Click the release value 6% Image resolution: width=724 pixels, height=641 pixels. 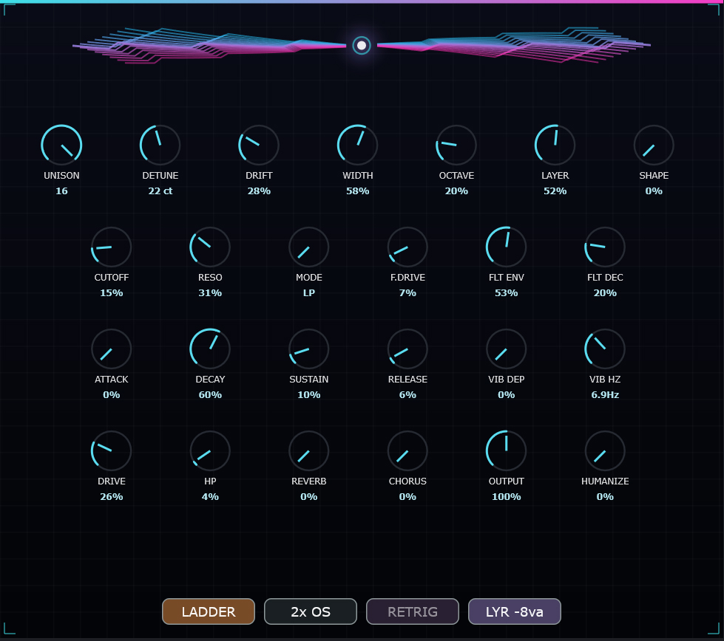tap(407, 395)
